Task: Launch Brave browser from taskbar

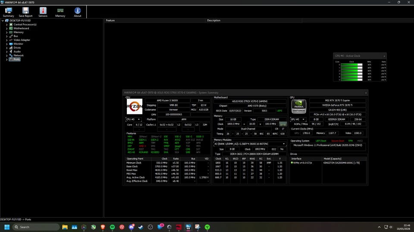Action: tap(103, 227)
